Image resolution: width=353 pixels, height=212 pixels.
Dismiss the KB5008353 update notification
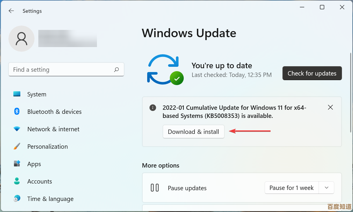pos(330,107)
